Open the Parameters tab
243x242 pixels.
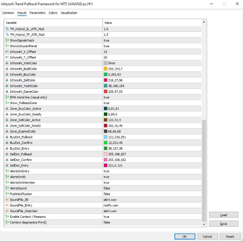[38, 13]
